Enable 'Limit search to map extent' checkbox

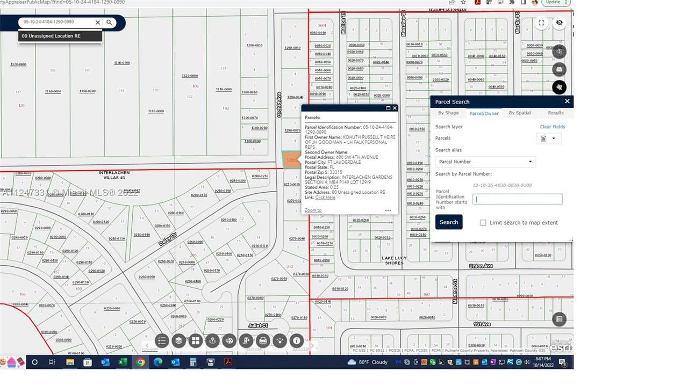[483, 223]
